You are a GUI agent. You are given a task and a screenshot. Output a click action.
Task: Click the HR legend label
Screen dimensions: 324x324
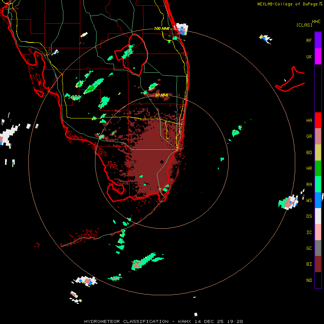pos(309,168)
